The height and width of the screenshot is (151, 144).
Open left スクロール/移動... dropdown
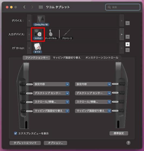51,102
